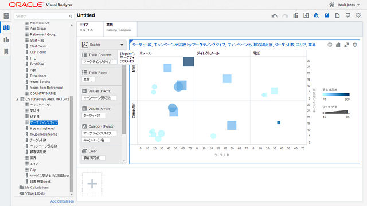367x206 pixels.
Task: Select the COUNTRYNAME column
Action: [x=43, y=93]
